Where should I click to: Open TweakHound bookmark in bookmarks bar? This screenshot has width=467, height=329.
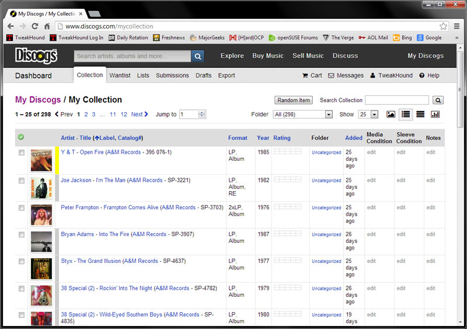26,37
